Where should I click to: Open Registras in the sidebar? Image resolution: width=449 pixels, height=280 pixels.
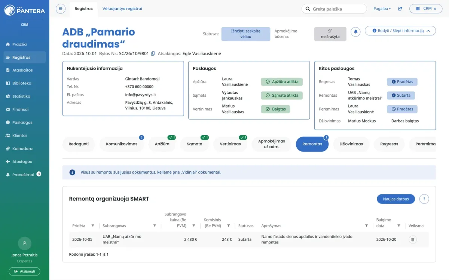25,57
